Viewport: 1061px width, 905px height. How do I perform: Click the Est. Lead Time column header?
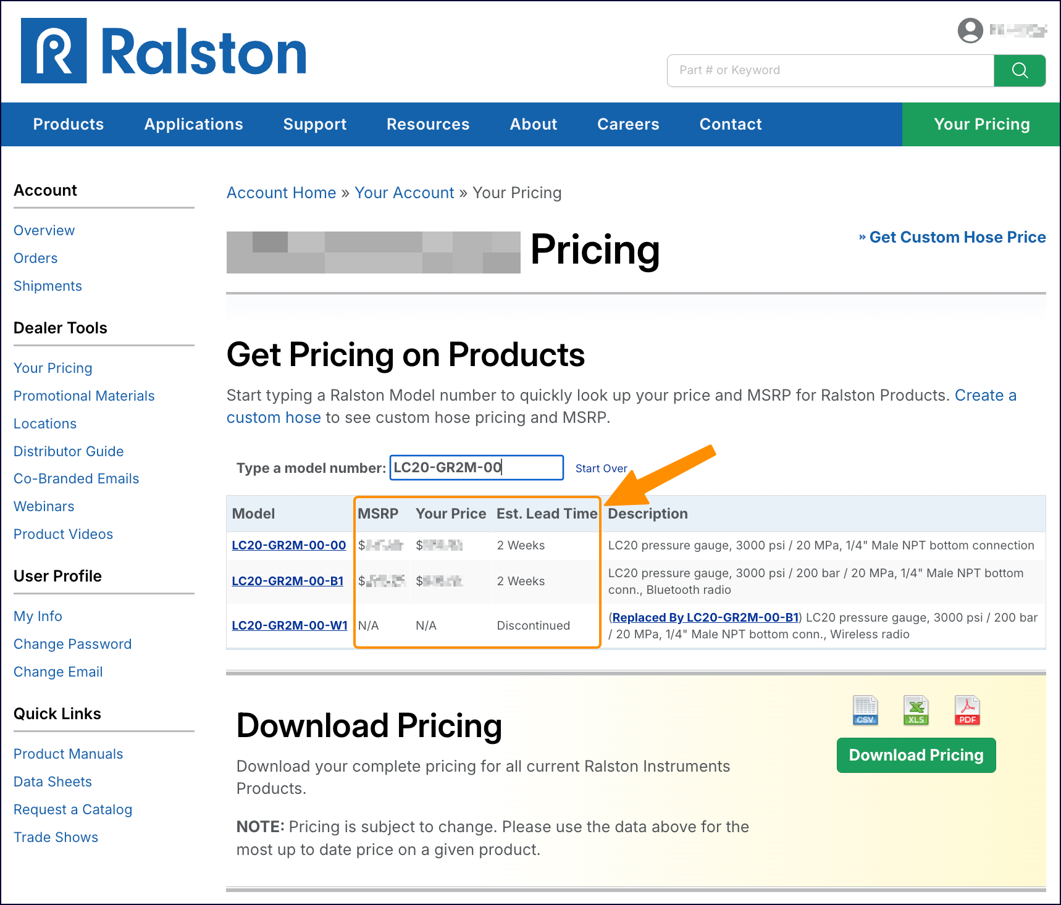[547, 514]
